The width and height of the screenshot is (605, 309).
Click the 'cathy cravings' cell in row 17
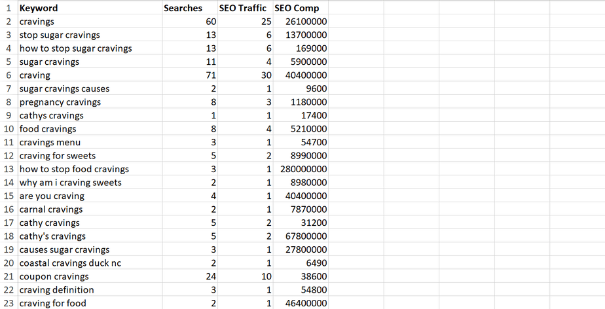(x=90, y=223)
